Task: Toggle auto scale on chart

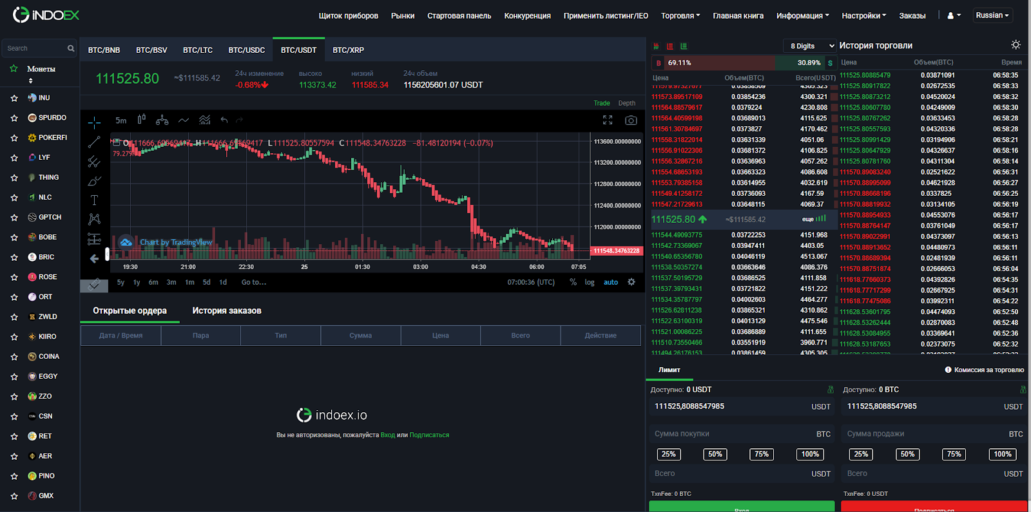Action: (x=610, y=282)
